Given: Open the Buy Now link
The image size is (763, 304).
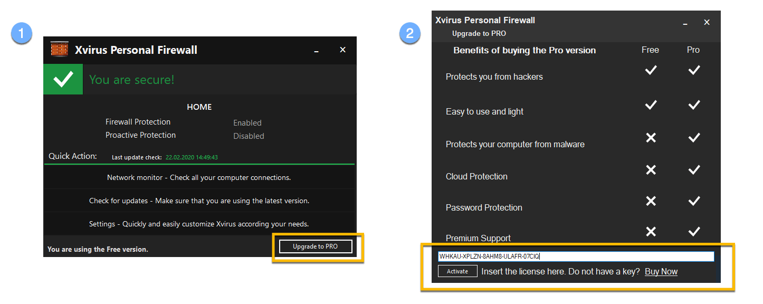Looking at the screenshot, I should (661, 271).
